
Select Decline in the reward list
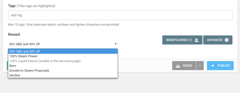[x=63, y=75]
